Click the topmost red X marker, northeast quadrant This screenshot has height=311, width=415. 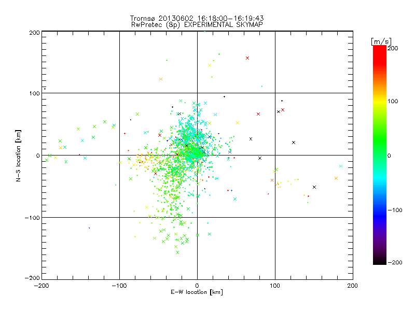click(247, 58)
